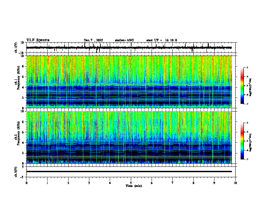Viewport: 265px width, 205px height.
Task: Click the ch.3 panel "-5" volt tick label
Action: coord(22,177)
